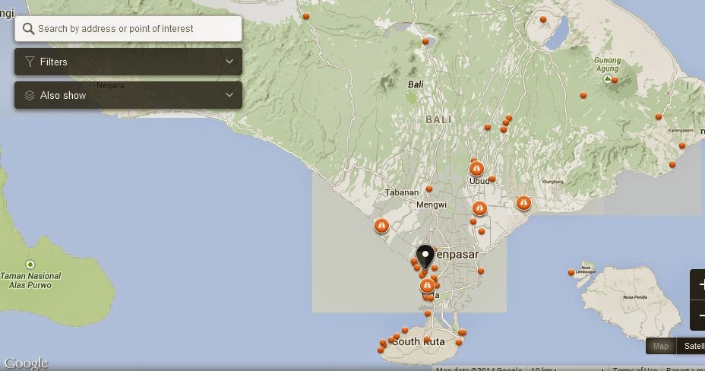Select the orange dot on Nusa Lembongan
The width and height of the screenshot is (705, 371).
click(x=571, y=272)
